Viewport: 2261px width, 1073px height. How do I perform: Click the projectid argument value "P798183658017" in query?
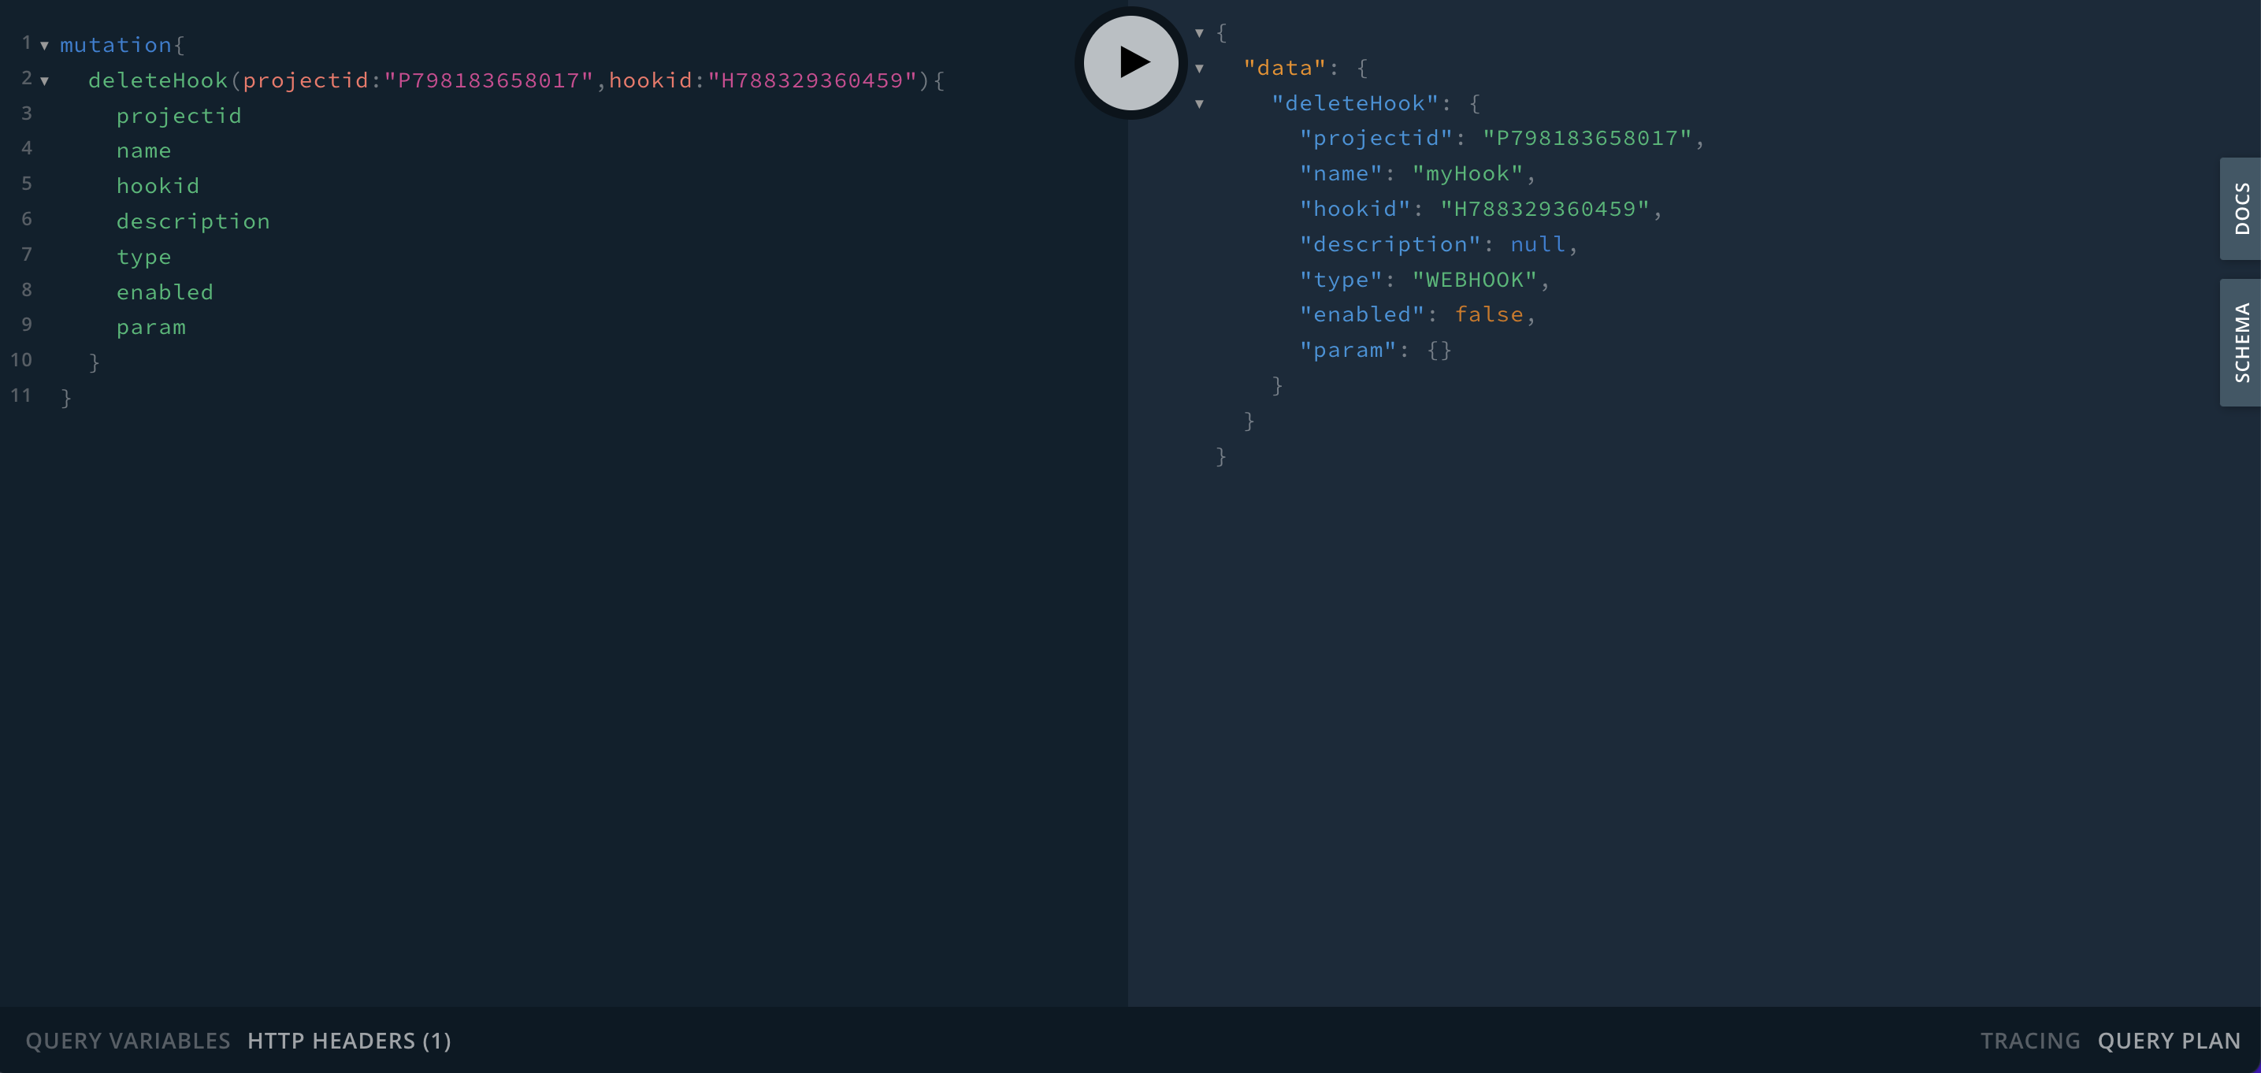[x=489, y=80]
